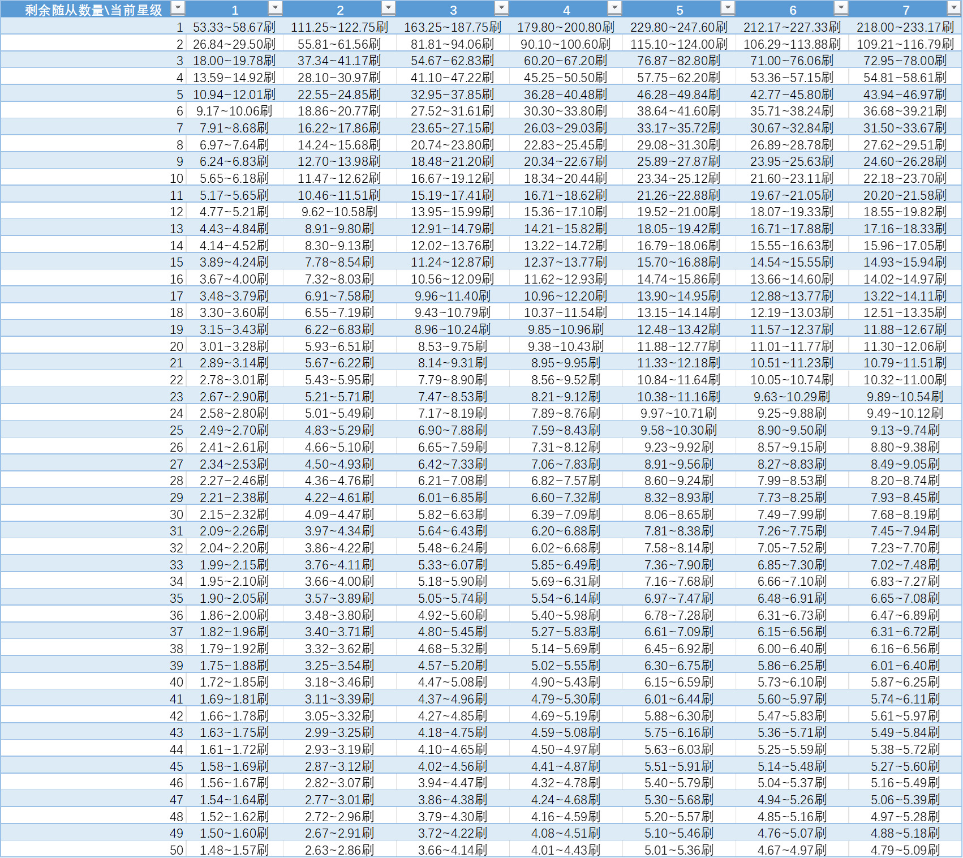This screenshot has height=858, width=963.
Task: Select cell 6.31~6.73刷
Action: point(792,615)
